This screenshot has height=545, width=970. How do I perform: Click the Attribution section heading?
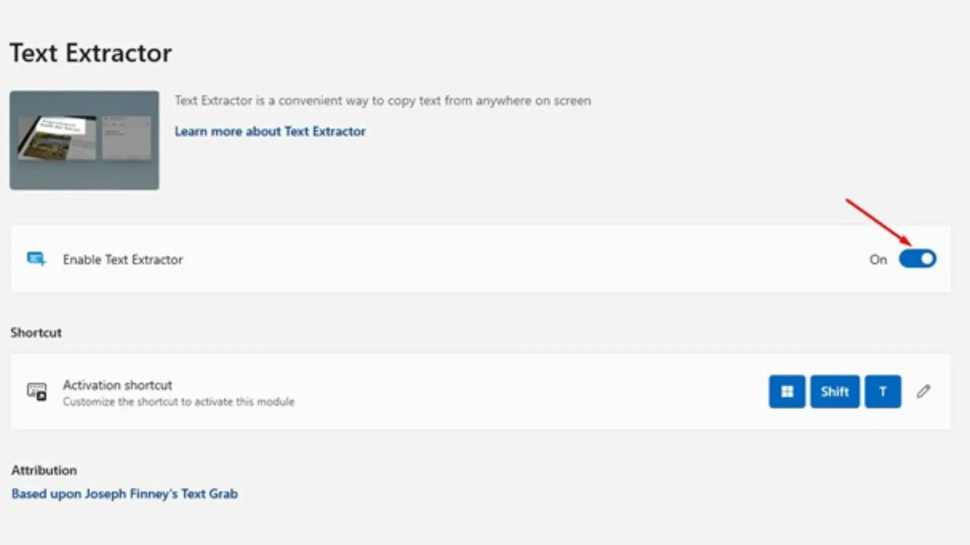point(44,470)
